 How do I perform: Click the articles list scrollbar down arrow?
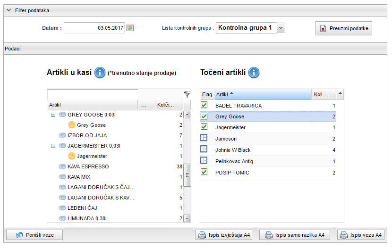(187, 218)
